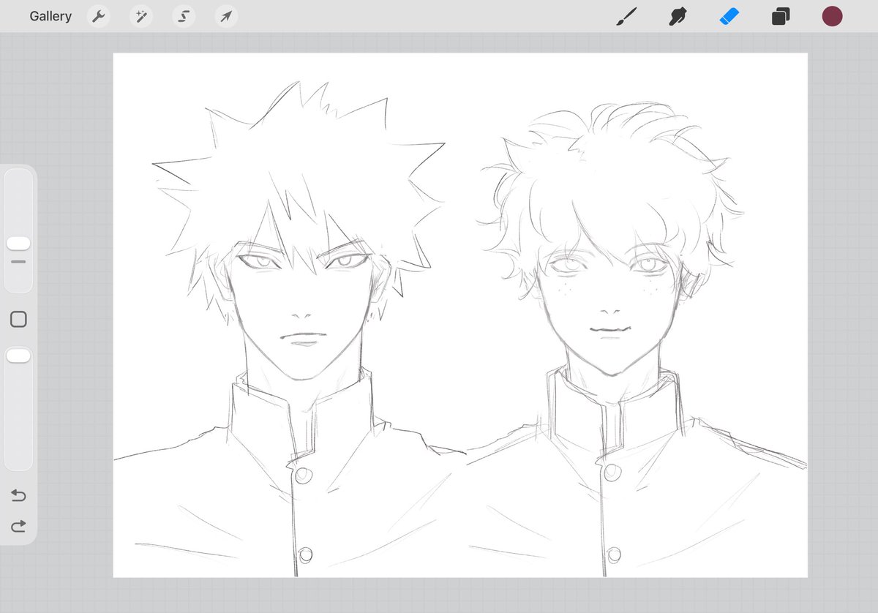The width and height of the screenshot is (878, 613).
Task: Open the Adjustments magic wand menu
Action: pyautogui.click(x=140, y=16)
